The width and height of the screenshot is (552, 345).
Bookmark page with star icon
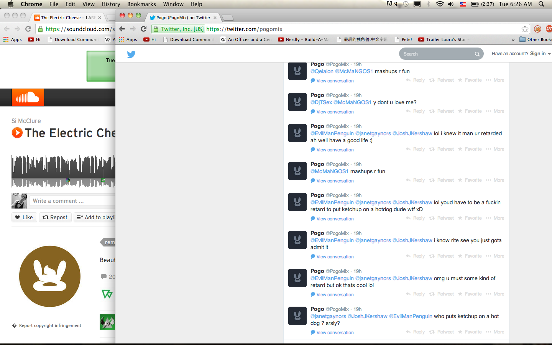[525, 29]
